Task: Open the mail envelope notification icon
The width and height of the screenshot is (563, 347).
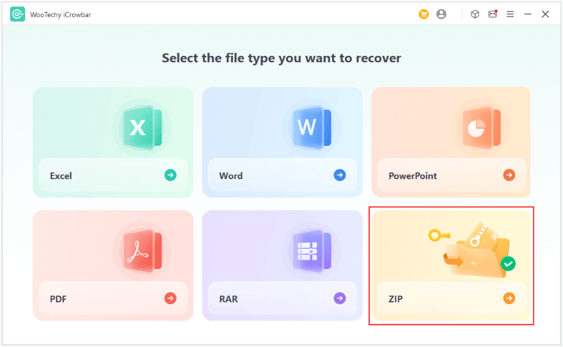Action: click(493, 14)
